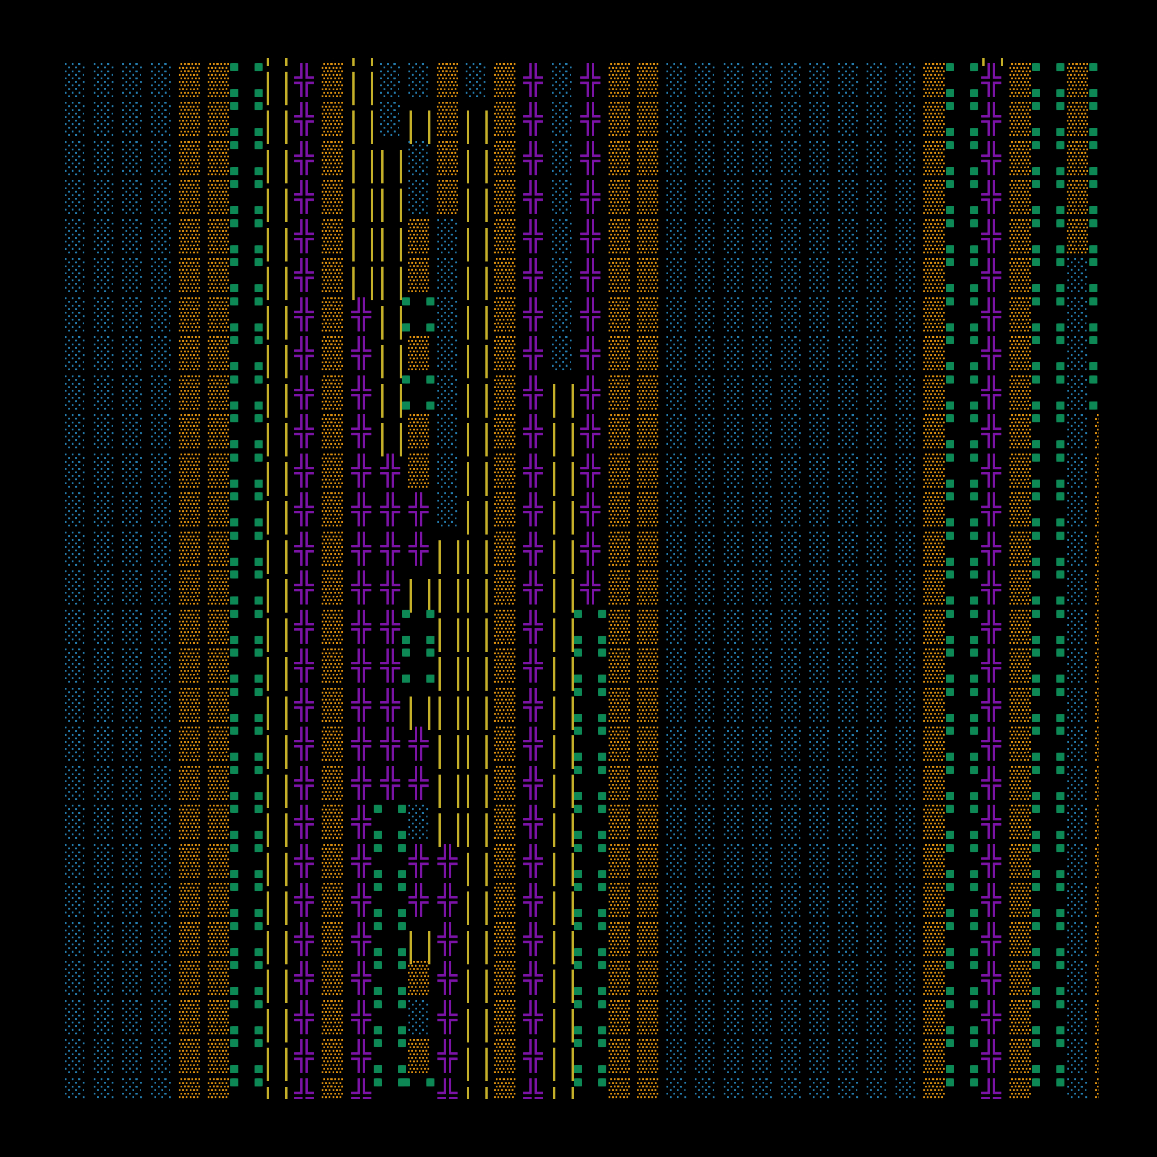Click the bottom orange tile in the leftmost orange column
The image size is (1157, 1157).
(189, 1088)
